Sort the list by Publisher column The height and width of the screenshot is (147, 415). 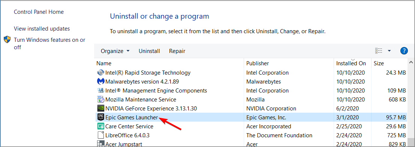(x=289, y=63)
